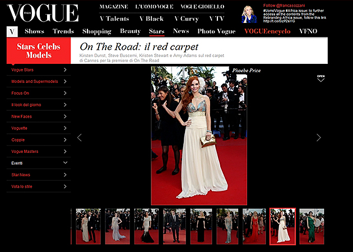The height and width of the screenshot is (252, 353).
Task: Select the green dress thumbnail
Action: point(309,226)
